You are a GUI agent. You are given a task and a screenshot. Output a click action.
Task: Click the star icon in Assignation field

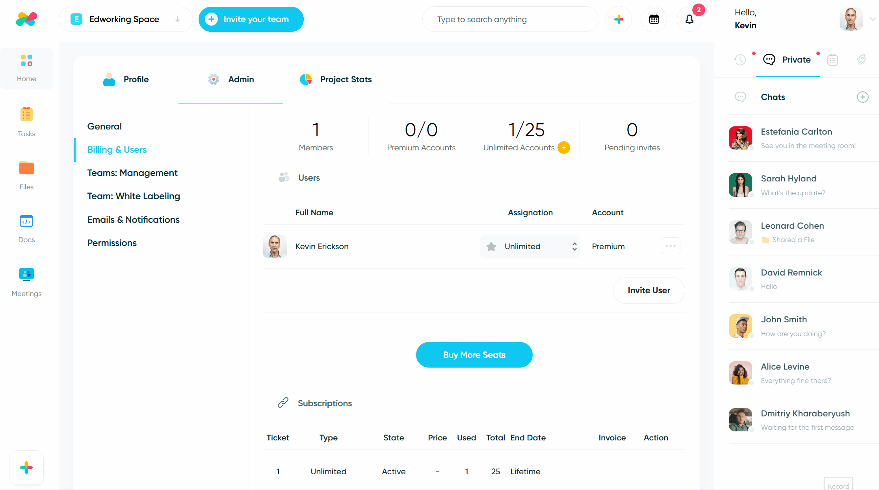(491, 247)
